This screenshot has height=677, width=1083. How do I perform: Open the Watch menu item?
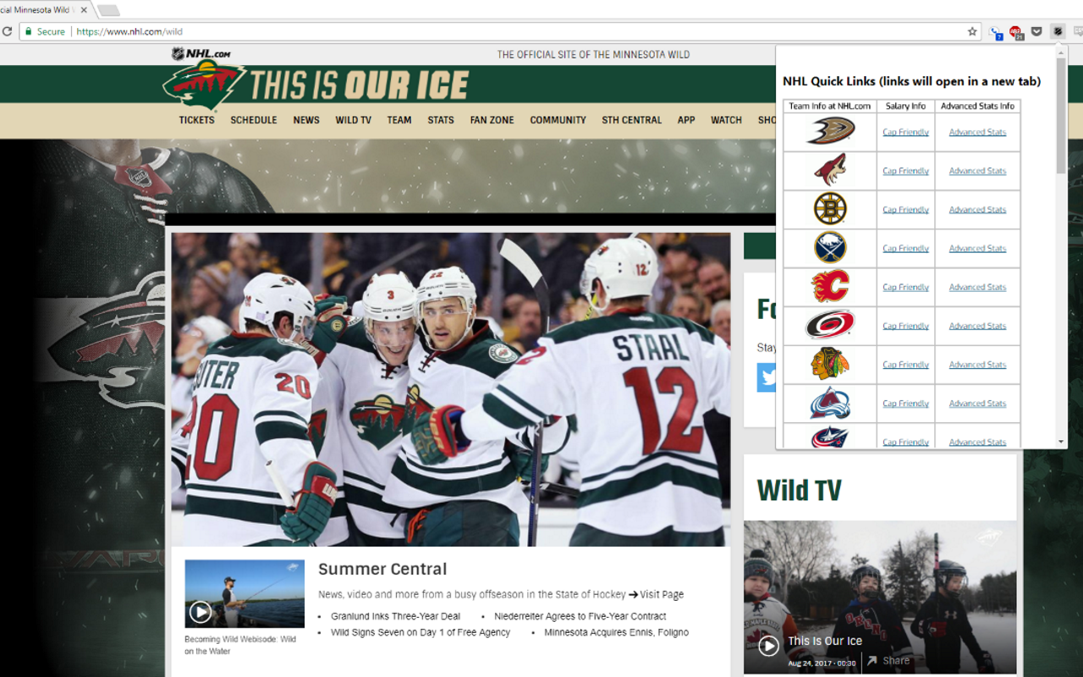click(x=726, y=120)
